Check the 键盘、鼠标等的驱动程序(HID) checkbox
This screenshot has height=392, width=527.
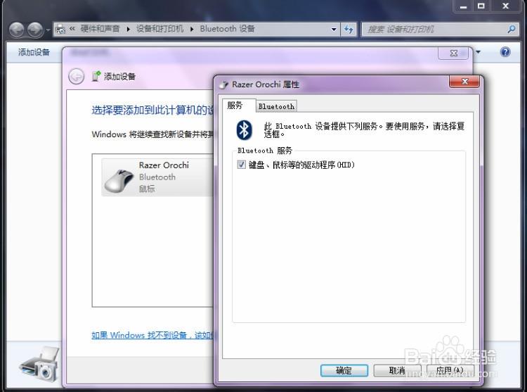click(x=241, y=165)
